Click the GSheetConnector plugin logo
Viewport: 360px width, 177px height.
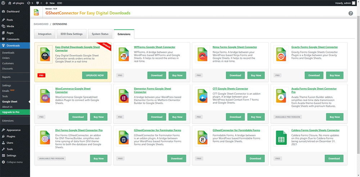[36, 12]
